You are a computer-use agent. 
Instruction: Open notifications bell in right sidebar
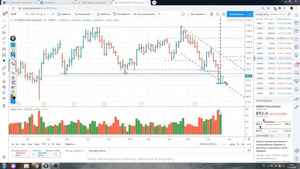pyautogui.click(x=296, y=89)
